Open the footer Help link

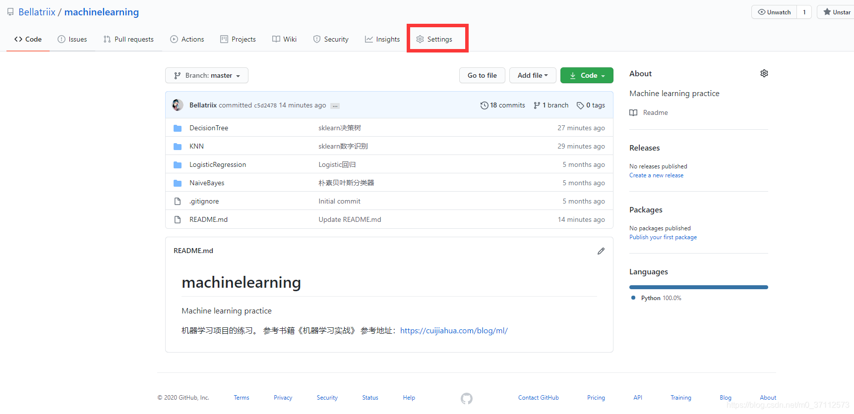click(409, 398)
